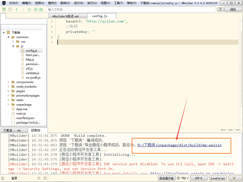Switch to the HBuilderX自述.md tab

pyautogui.click(x=68, y=16)
